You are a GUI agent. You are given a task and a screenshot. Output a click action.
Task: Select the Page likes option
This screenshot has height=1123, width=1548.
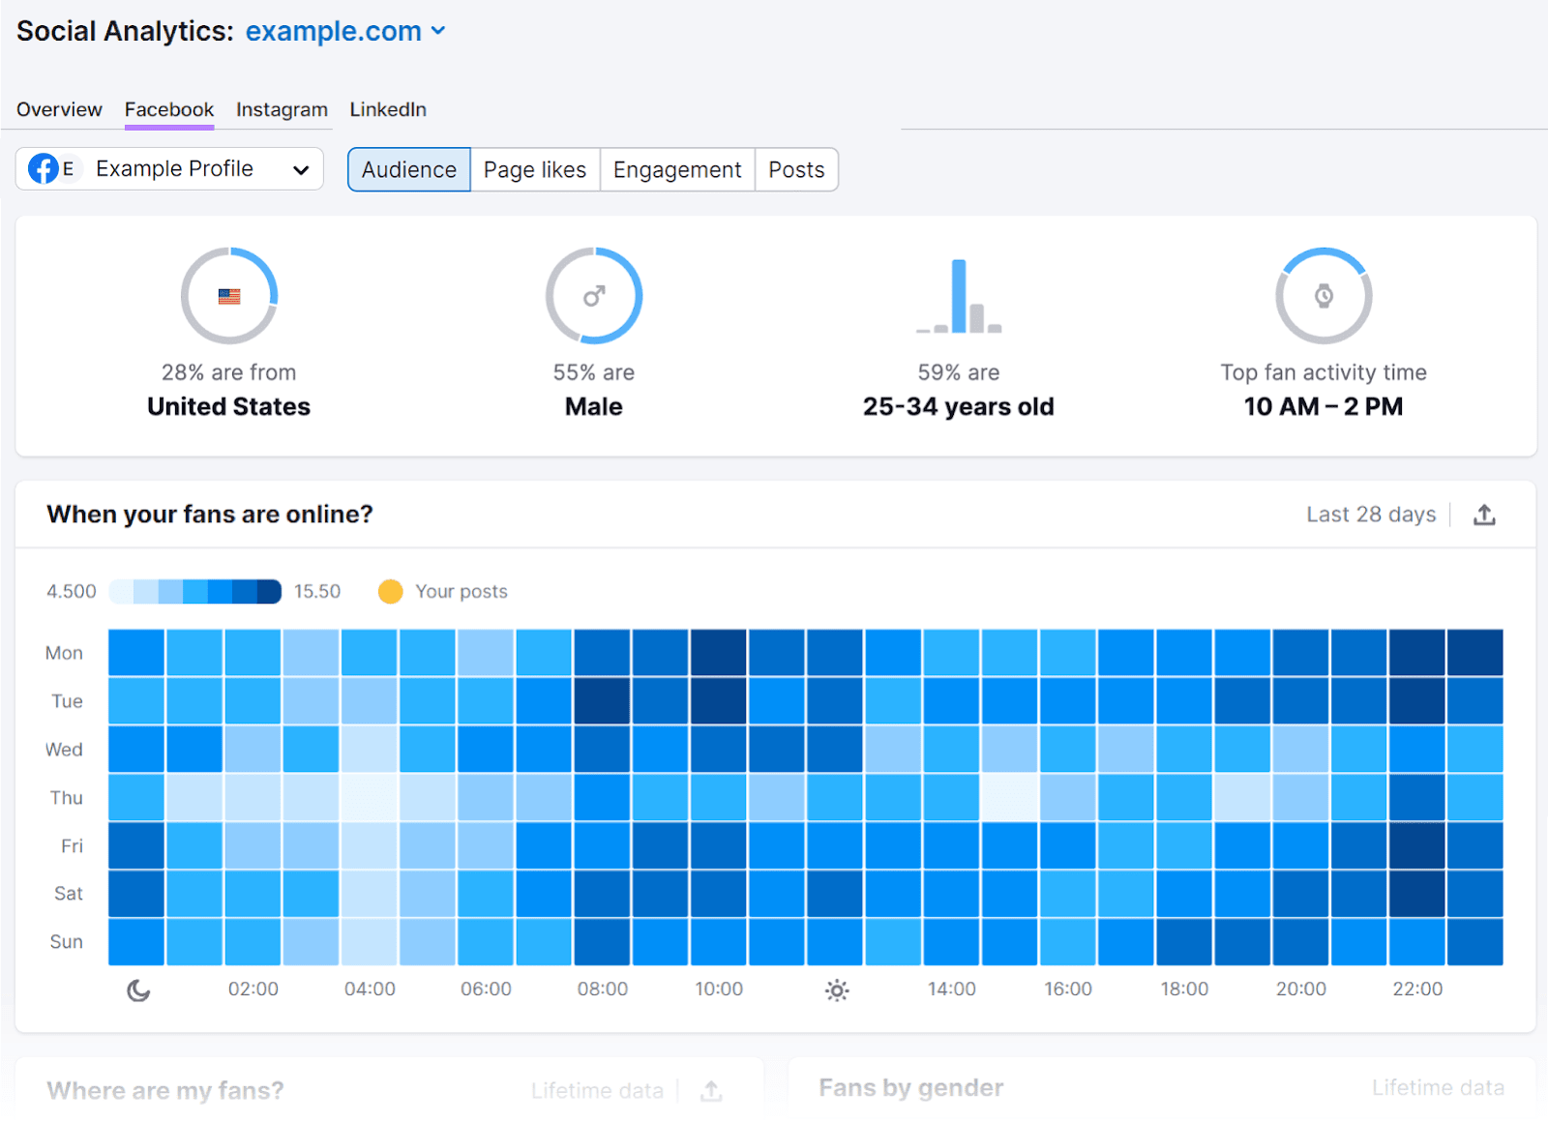(x=534, y=169)
